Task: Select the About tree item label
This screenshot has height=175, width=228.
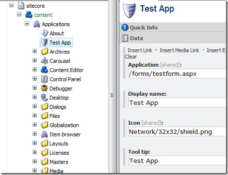Action: 57,33
